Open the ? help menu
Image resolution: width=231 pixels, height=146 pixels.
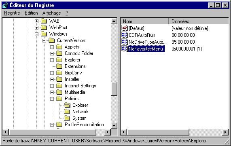pos(67,13)
